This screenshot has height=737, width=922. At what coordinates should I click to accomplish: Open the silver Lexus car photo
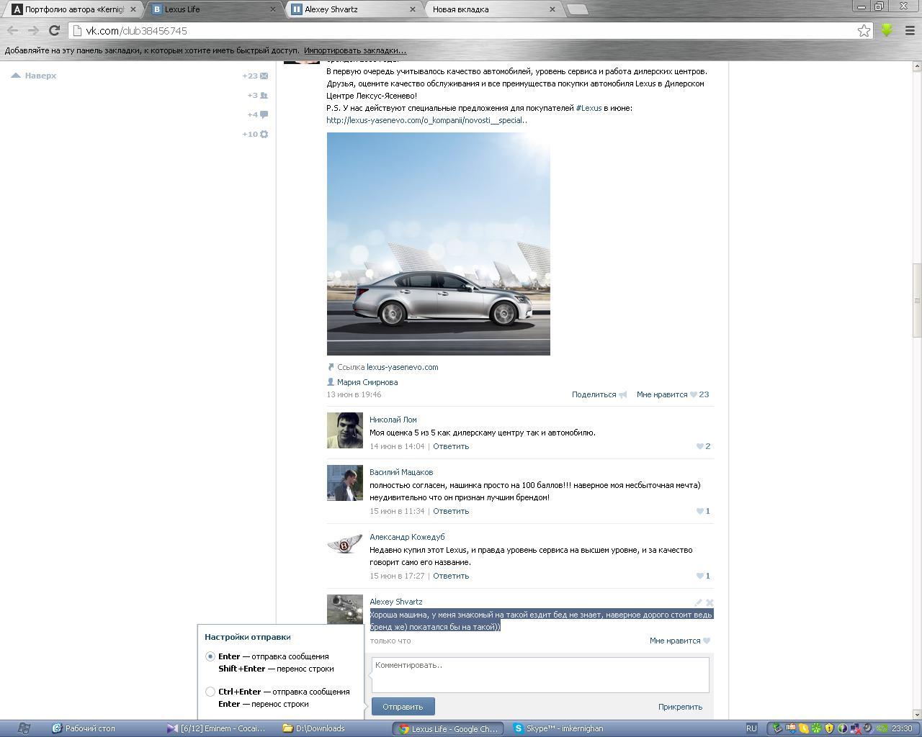point(438,244)
